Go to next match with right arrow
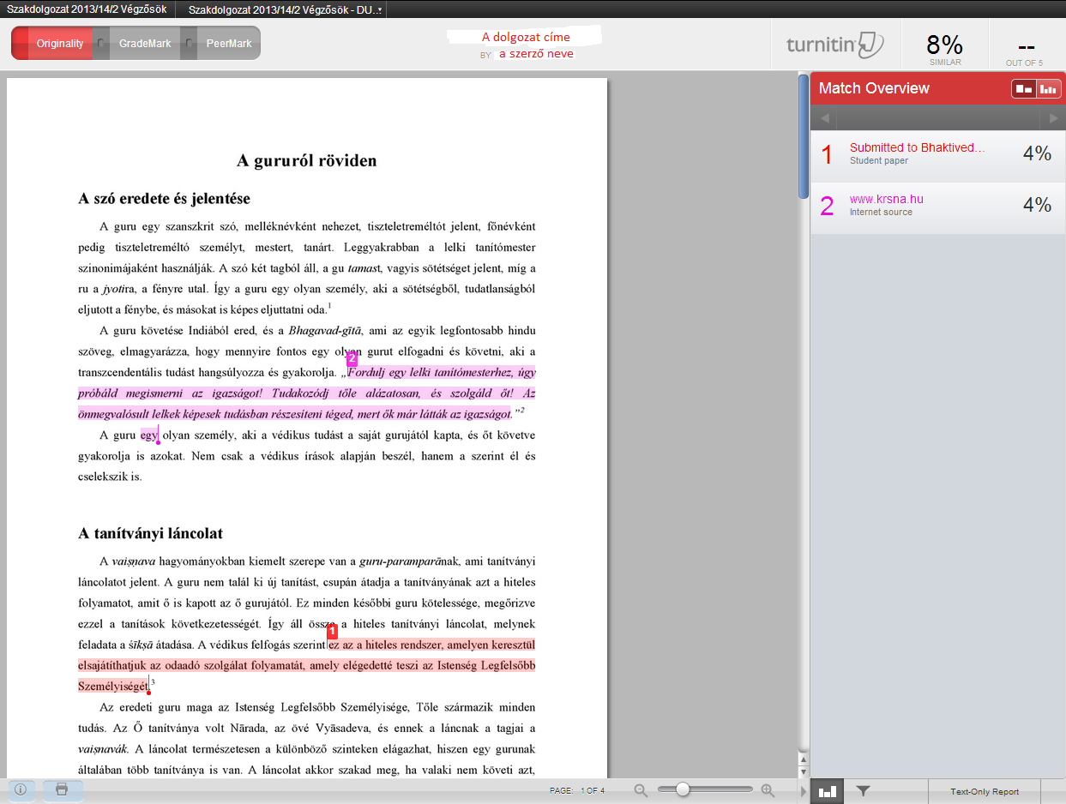Screen dimensions: 1066x804 (x=1053, y=118)
